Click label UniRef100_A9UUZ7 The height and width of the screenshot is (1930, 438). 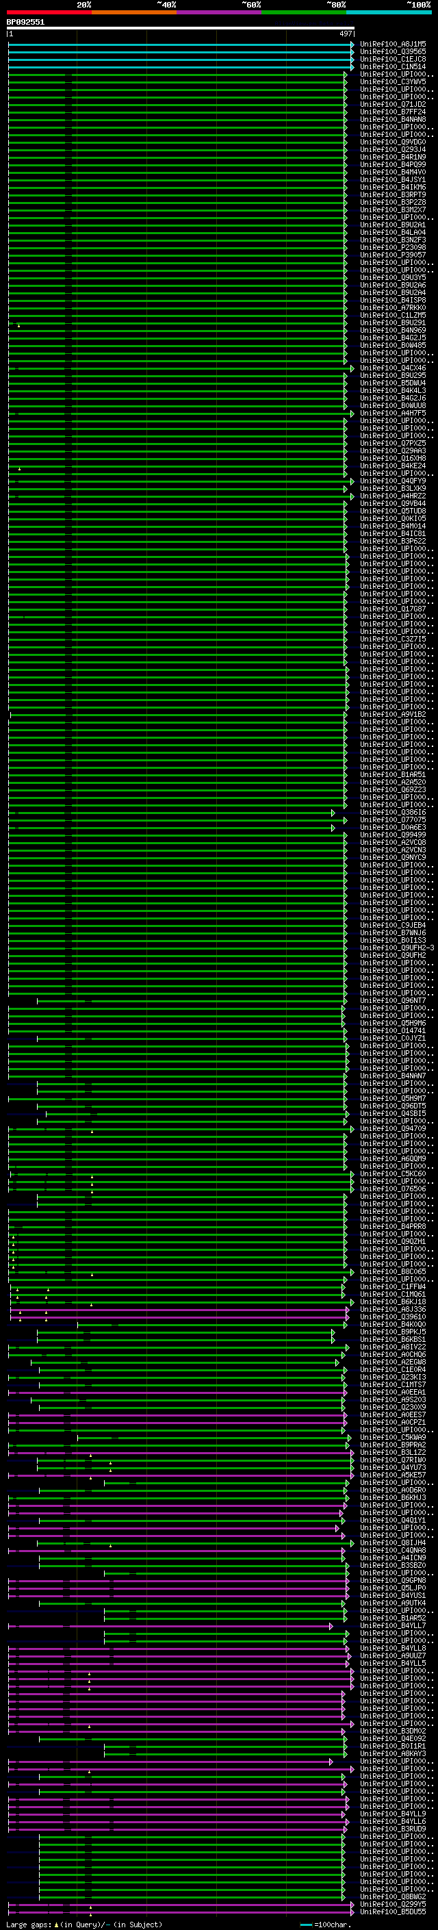(393, 1655)
